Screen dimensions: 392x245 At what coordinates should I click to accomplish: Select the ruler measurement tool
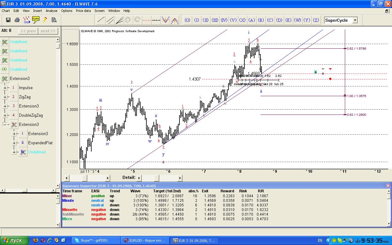[156, 20]
